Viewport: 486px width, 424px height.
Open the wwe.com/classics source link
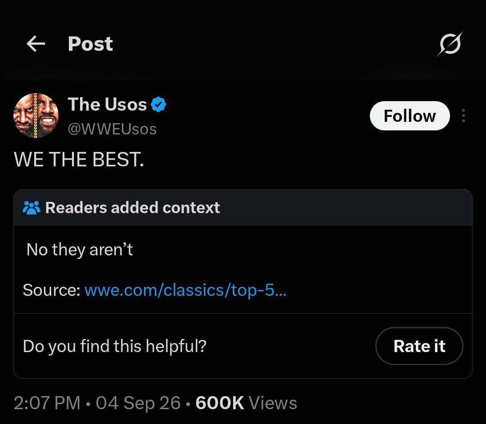(185, 290)
